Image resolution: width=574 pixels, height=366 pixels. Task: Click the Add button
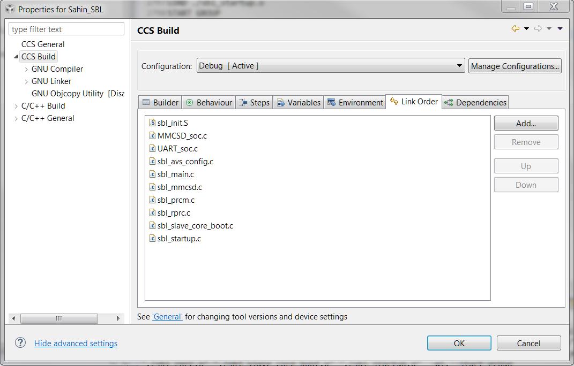click(x=526, y=123)
